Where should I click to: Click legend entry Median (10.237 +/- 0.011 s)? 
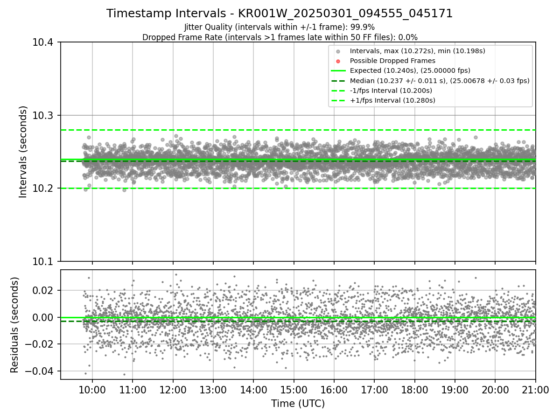tap(440, 81)
